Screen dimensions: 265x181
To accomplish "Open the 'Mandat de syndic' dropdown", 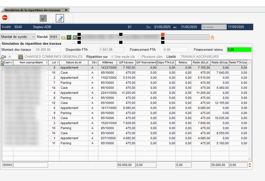I will pos(18,37).
